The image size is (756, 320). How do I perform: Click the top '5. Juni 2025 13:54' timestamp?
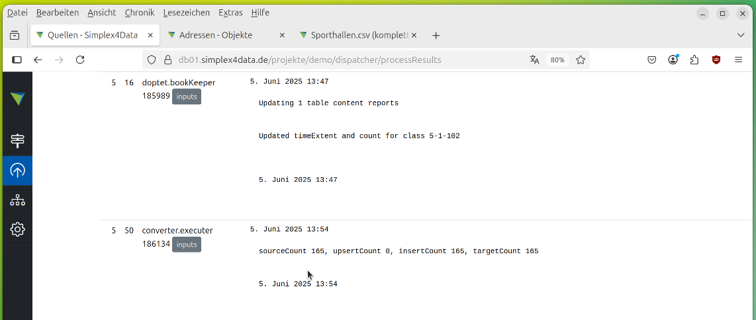(289, 229)
